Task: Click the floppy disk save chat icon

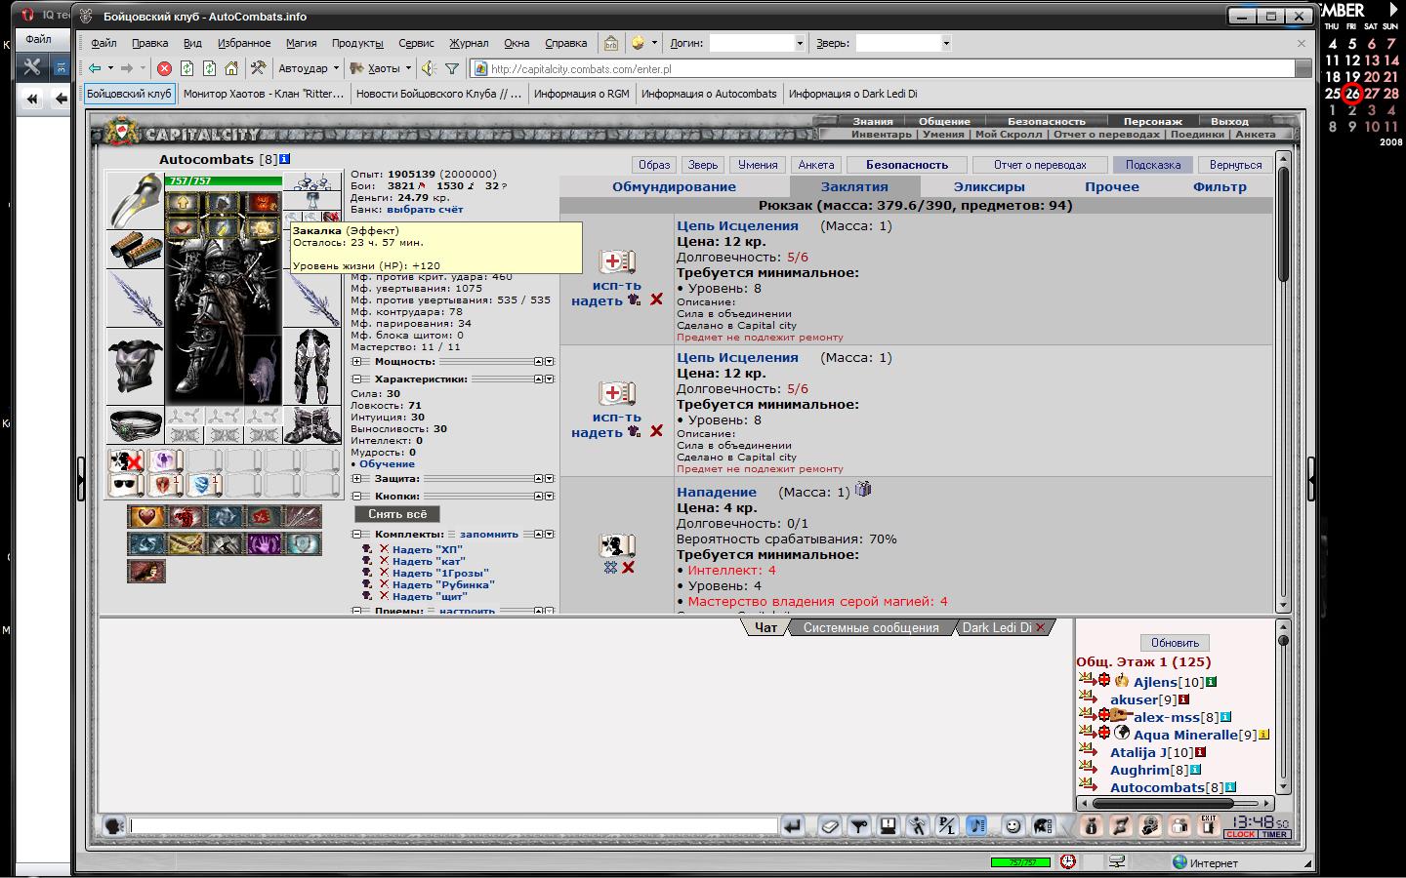Action: coord(888,826)
